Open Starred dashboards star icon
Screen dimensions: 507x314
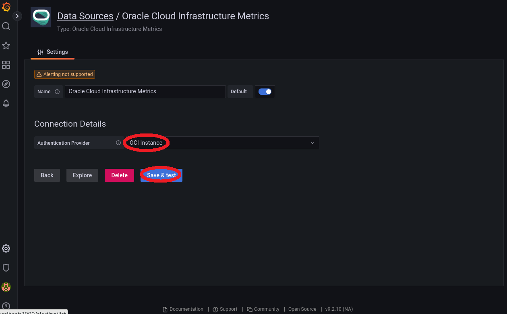click(6, 45)
